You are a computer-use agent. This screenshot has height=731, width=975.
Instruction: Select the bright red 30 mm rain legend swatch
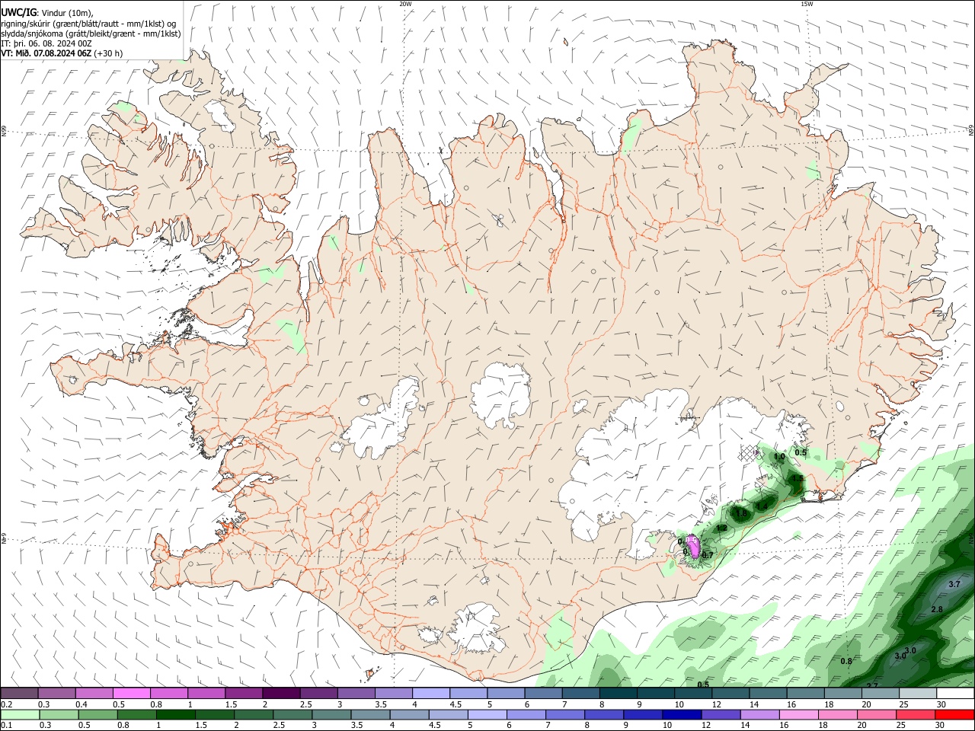tap(954, 714)
